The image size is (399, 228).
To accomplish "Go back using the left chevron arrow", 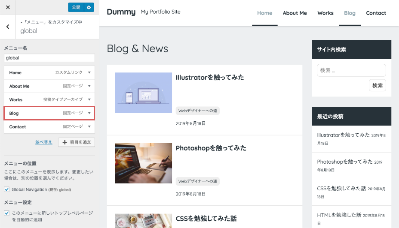I will (x=8, y=27).
